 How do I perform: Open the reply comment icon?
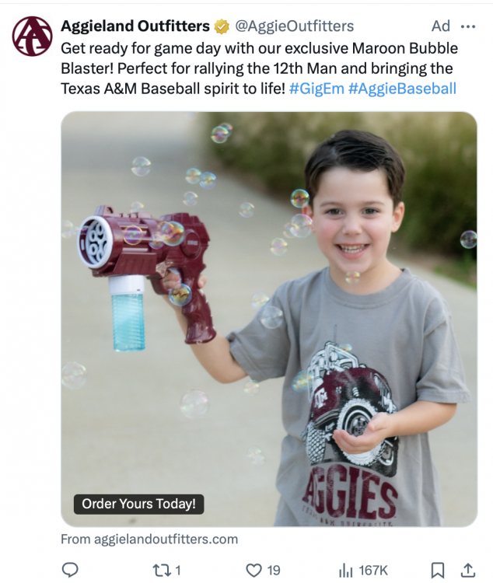[69, 570]
